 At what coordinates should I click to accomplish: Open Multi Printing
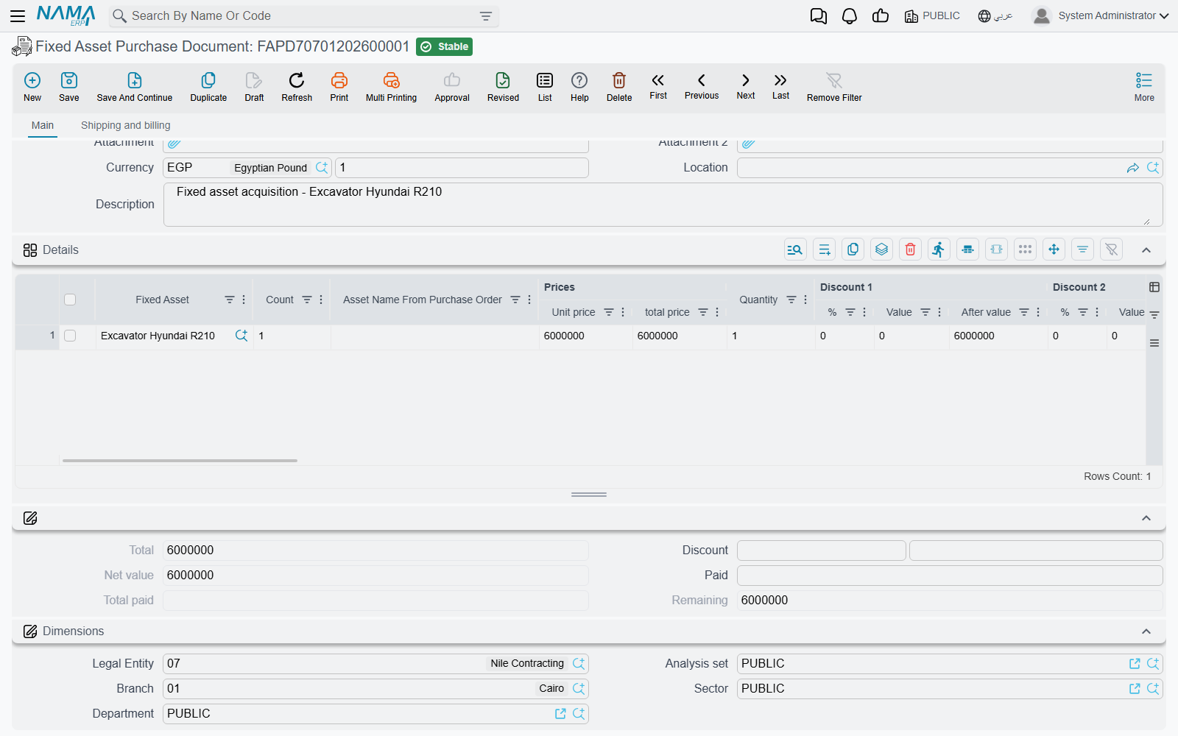pyautogui.click(x=391, y=87)
